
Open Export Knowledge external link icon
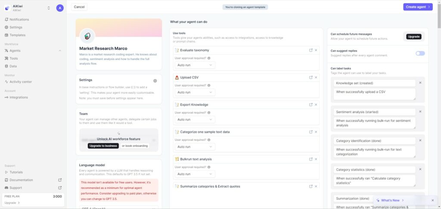pos(311,105)
